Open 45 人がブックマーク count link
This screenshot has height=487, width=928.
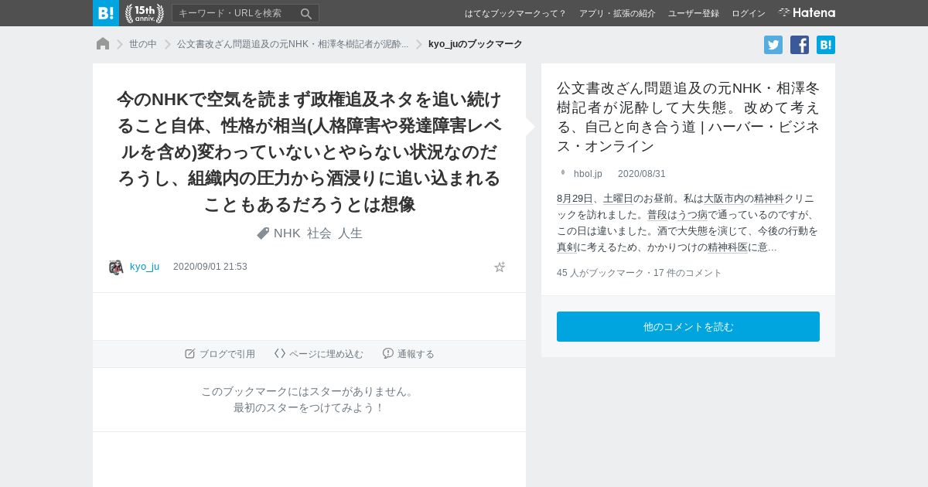coord(600,273)
